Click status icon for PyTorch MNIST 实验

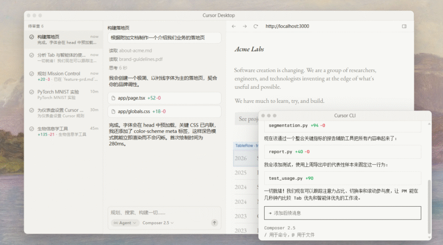[x=32, y=92]
